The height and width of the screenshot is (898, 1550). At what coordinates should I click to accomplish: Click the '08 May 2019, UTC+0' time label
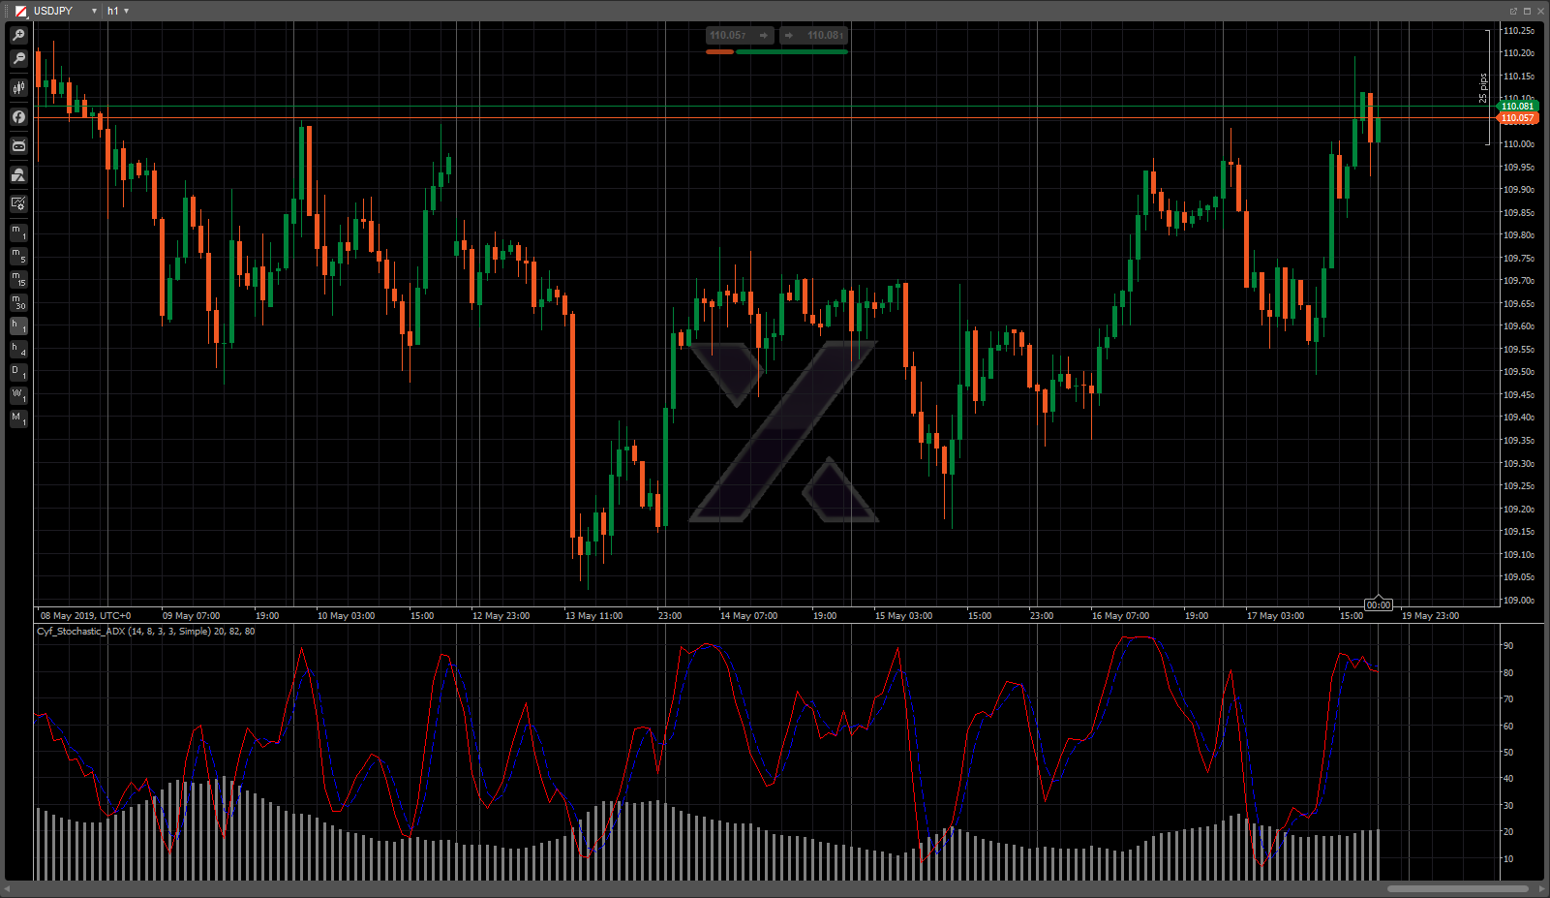85,616
